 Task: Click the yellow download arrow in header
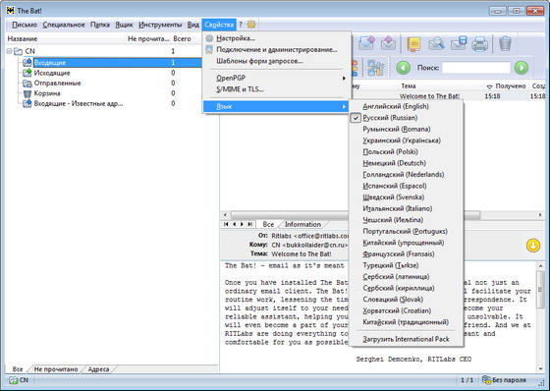click(532, 245)
